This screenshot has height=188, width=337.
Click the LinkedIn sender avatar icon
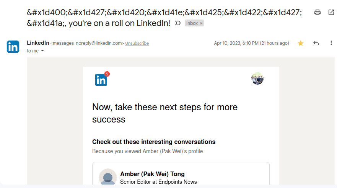(13, 47)
